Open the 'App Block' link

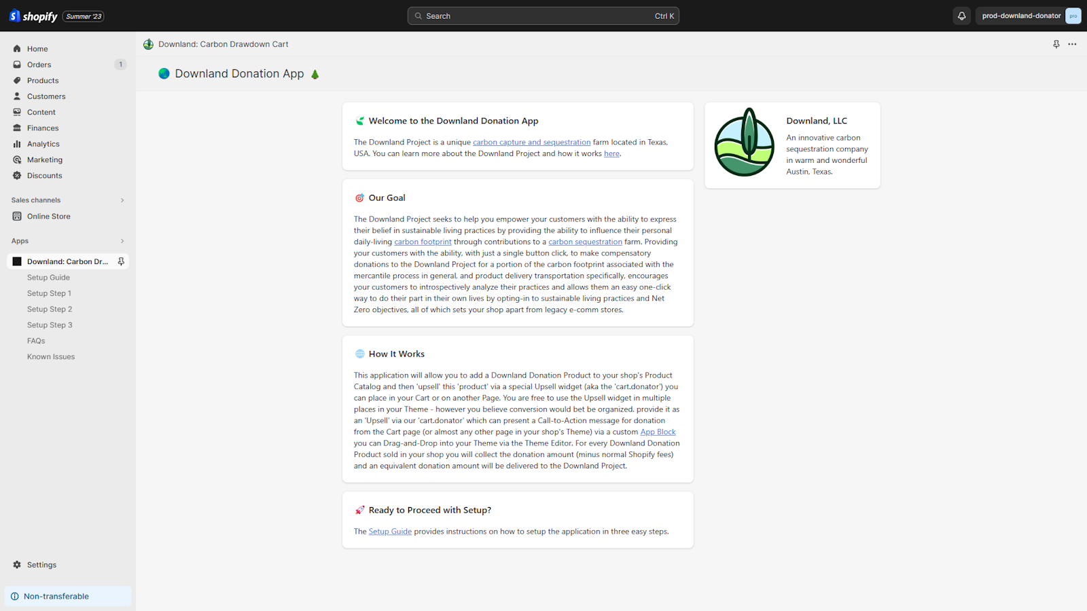(x=658, y=432)
